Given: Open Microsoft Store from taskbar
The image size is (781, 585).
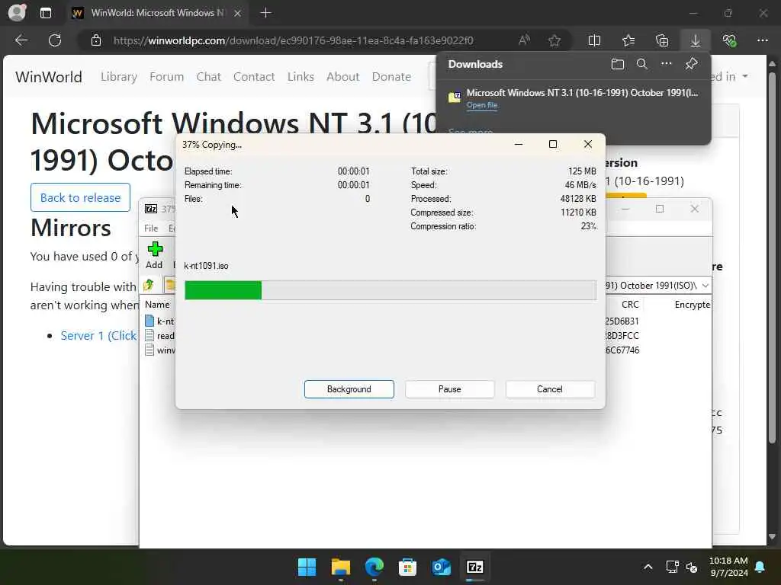Looking at the screenshot, I should [x=407, y=567].
